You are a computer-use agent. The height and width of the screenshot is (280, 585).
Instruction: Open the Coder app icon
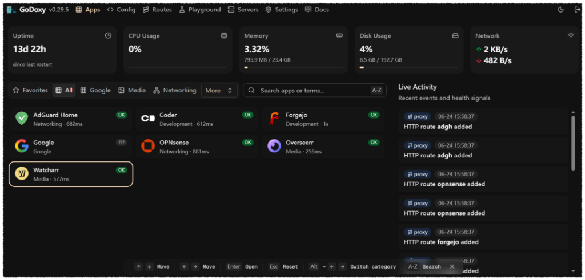(148, 119)
